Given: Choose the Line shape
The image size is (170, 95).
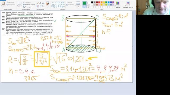Looking at the screenshot, I should (52, 2).
